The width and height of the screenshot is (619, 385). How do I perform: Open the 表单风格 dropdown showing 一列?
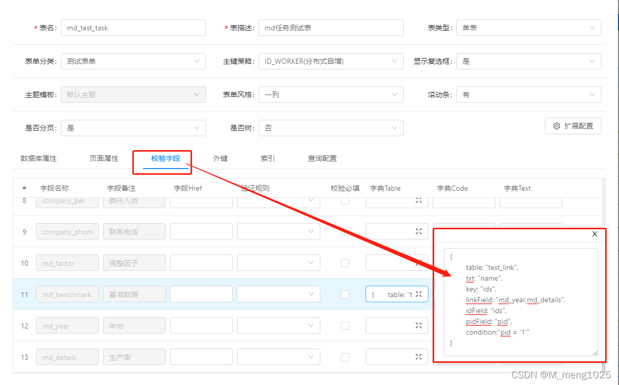(331, 95)
